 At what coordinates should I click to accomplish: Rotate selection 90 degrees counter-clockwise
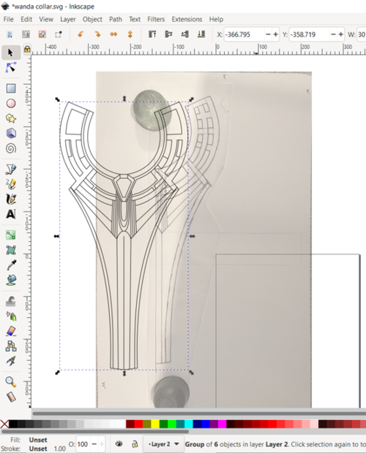click(x=81, y=34)
